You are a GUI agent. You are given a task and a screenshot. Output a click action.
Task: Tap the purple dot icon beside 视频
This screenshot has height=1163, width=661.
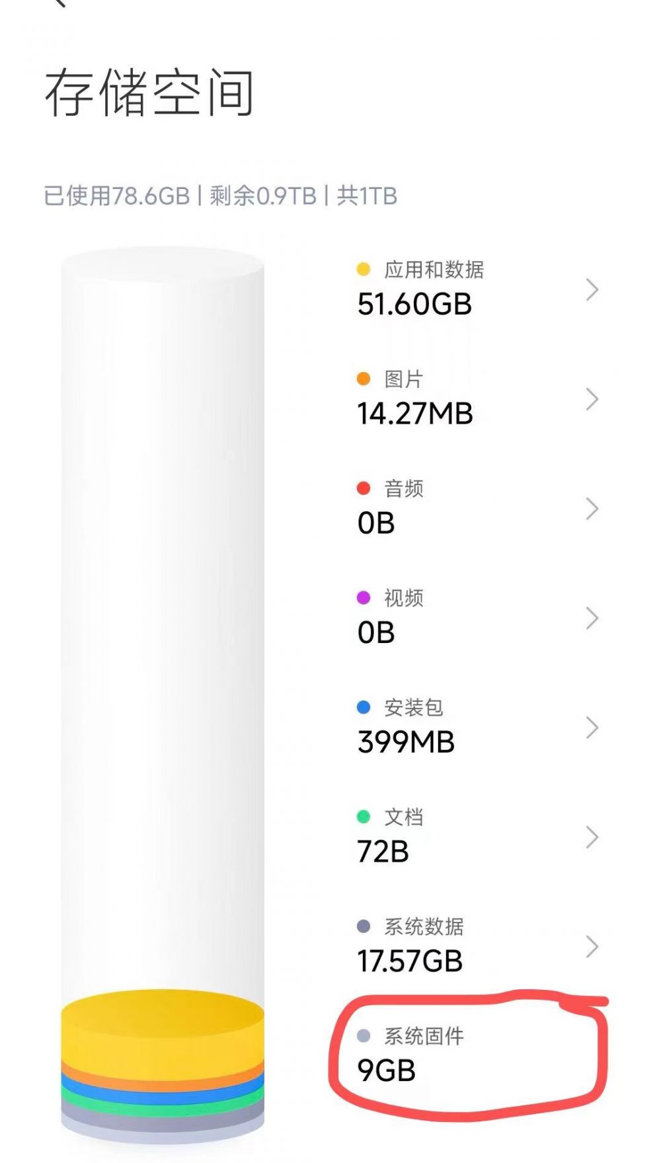pyautogui.click(x=362, y=596)
